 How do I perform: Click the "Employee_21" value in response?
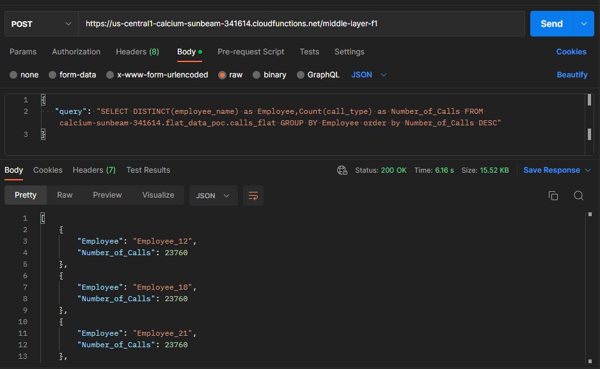point(162,333)
